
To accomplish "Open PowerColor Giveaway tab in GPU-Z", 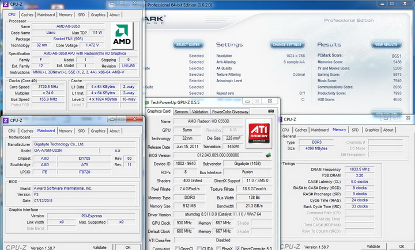I will coord(230,111).
